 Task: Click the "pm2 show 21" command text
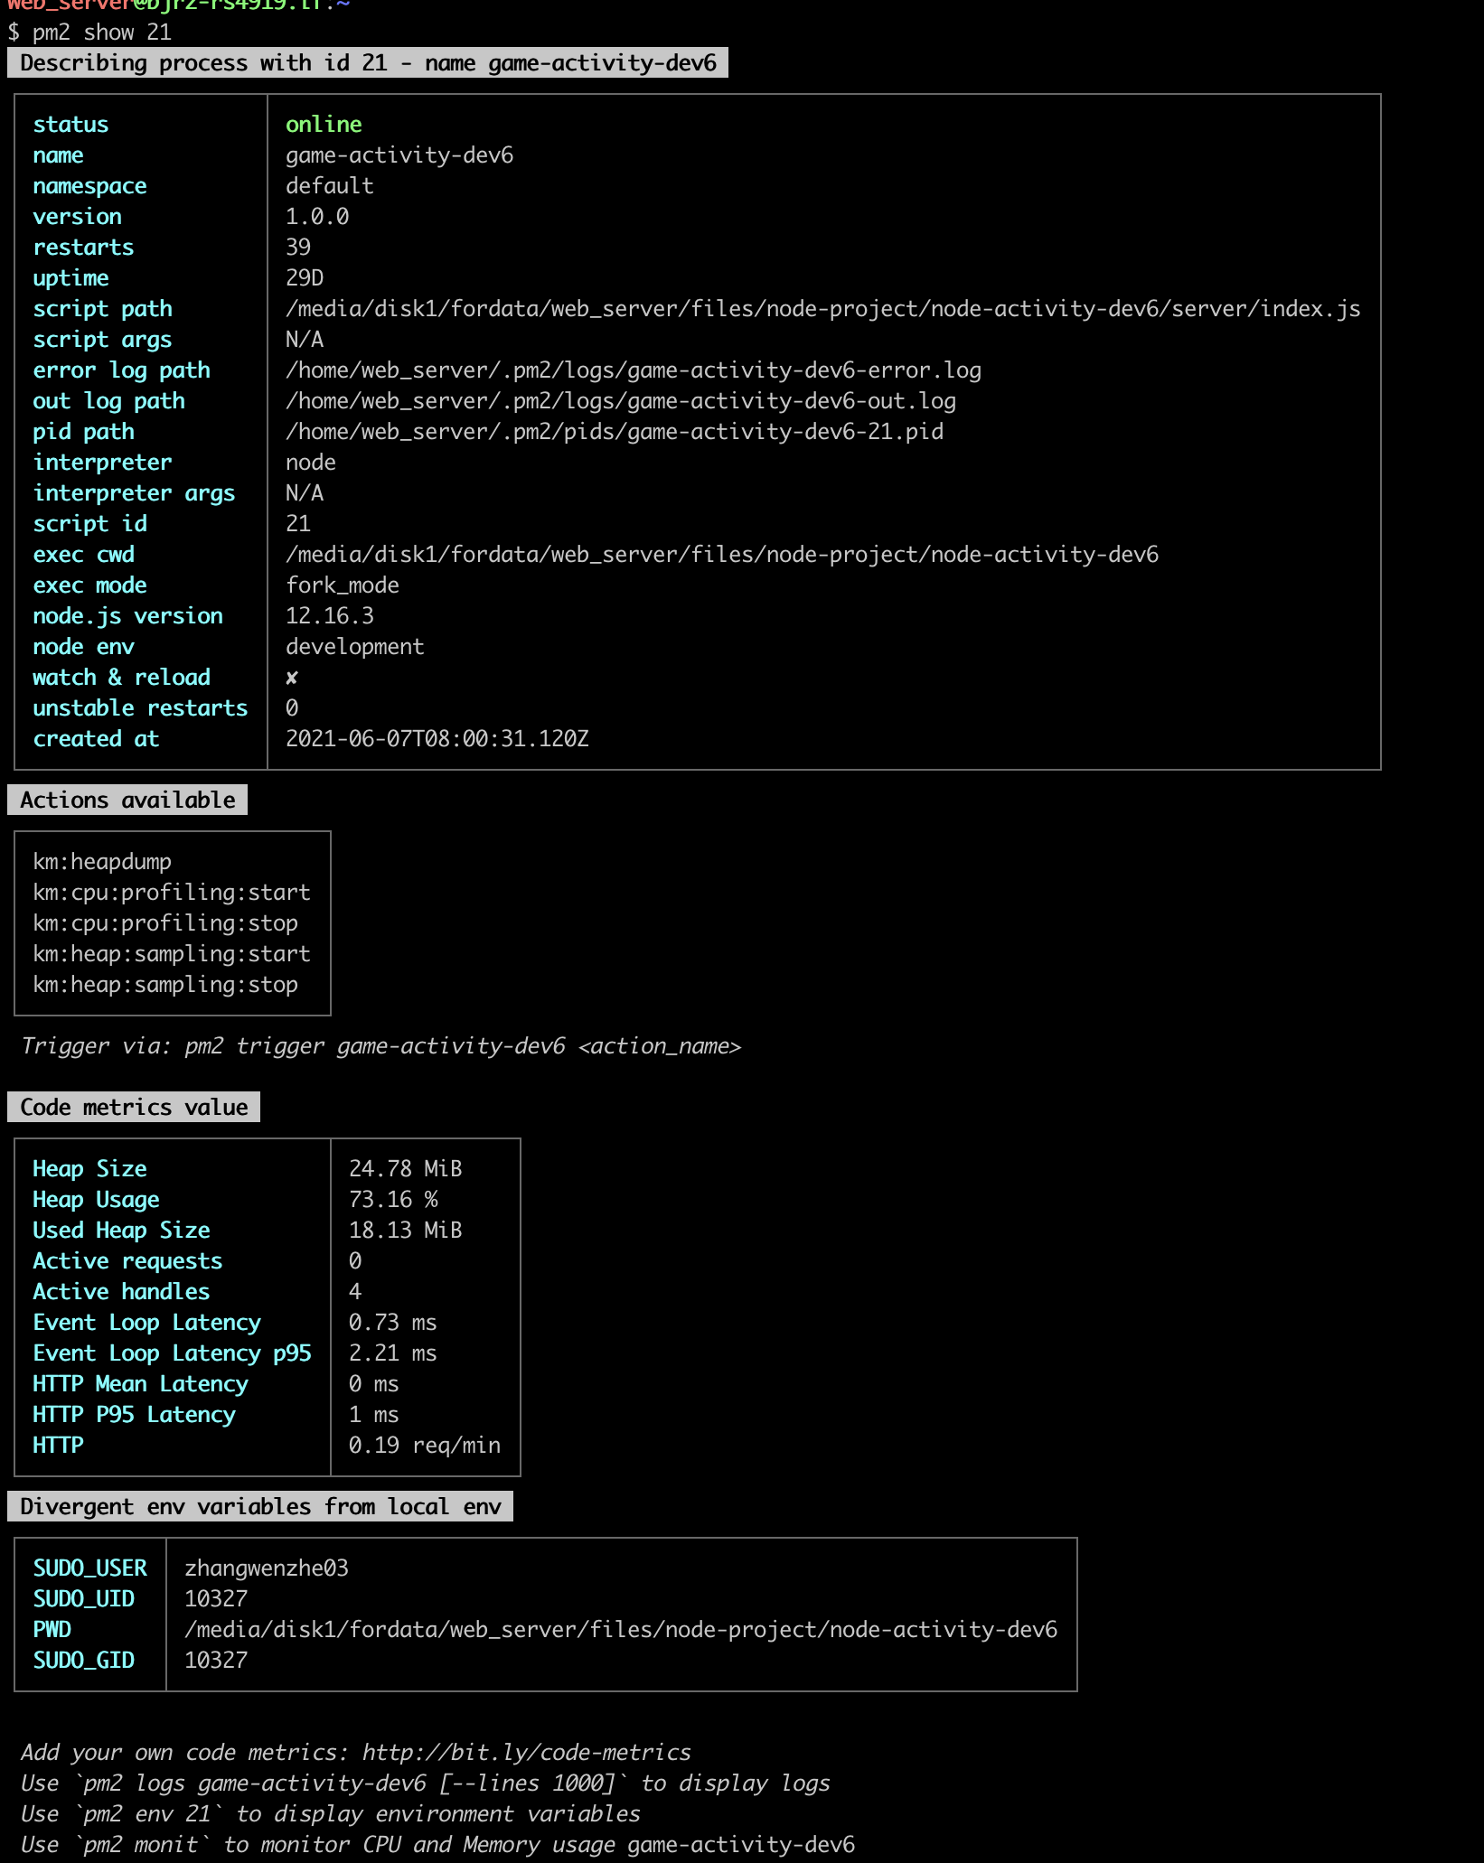pos(101,33)
